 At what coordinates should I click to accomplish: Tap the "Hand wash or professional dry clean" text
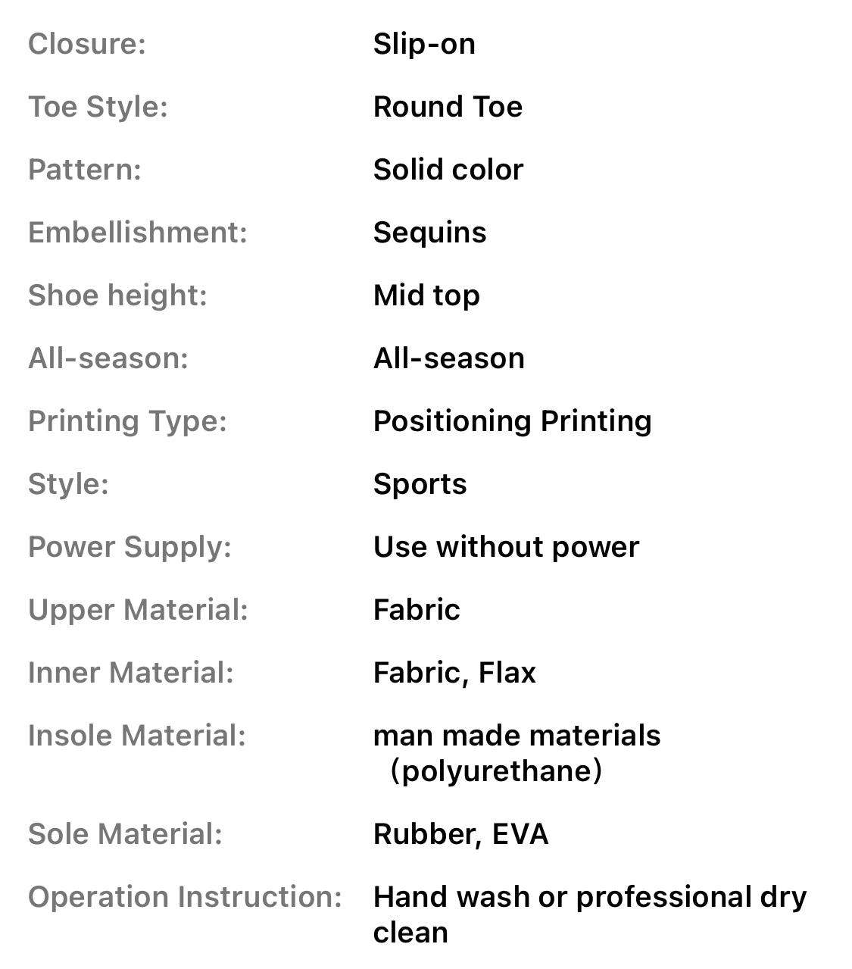point(589,914)
